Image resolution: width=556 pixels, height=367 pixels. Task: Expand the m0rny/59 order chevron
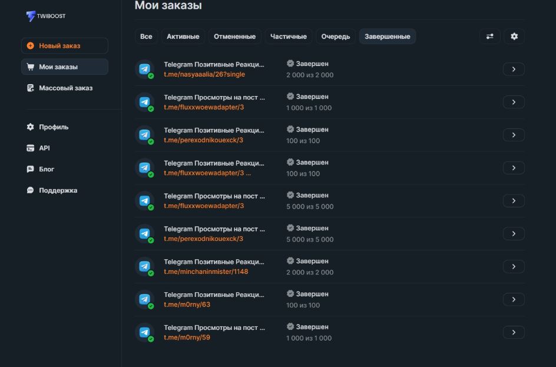pos(514,333)
